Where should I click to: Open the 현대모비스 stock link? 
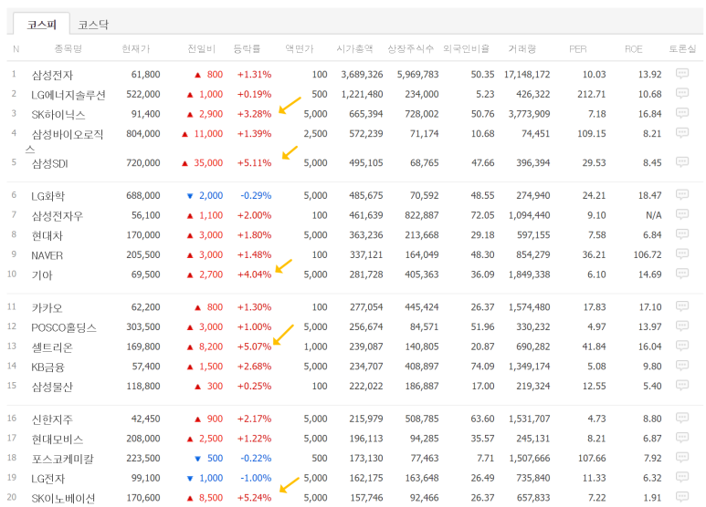(x=58, y=440)
